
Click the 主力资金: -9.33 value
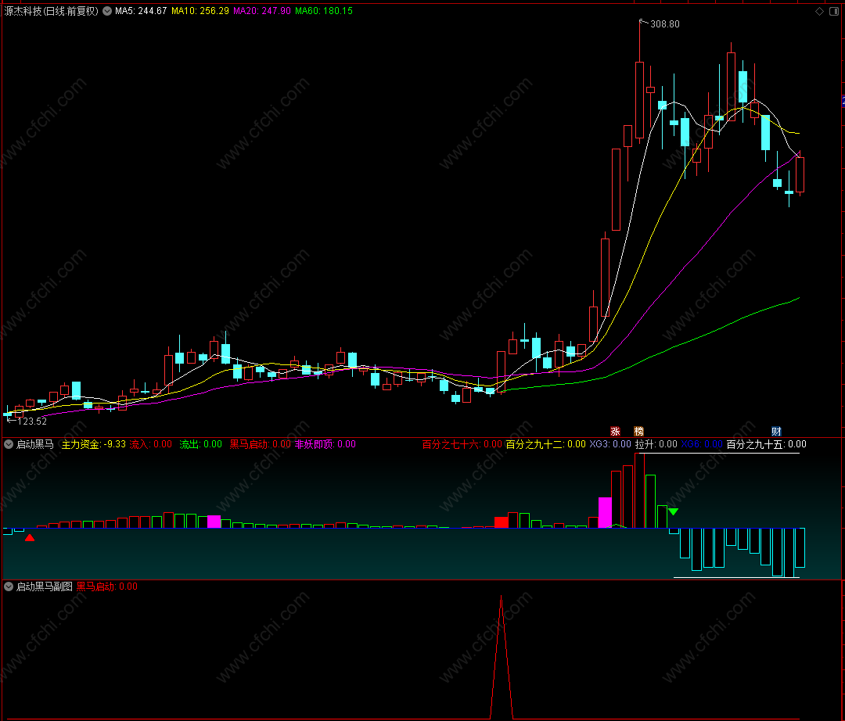click(x=94, y=444)
